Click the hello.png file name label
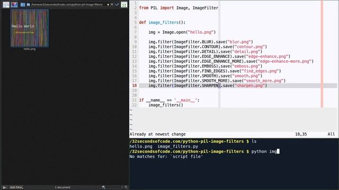This screenshot has height=190, width=339. point(30,49)
